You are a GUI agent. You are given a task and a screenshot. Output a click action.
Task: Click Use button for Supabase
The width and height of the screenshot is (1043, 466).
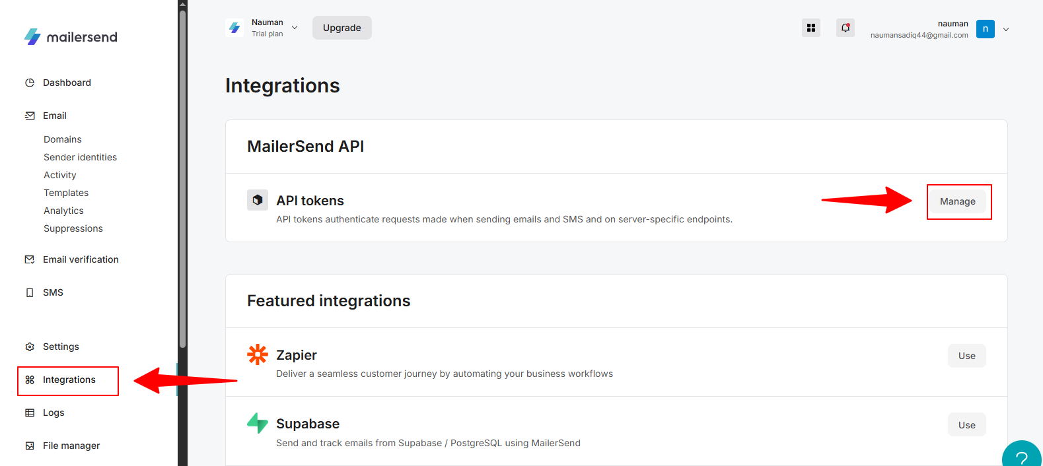point(966,425)
